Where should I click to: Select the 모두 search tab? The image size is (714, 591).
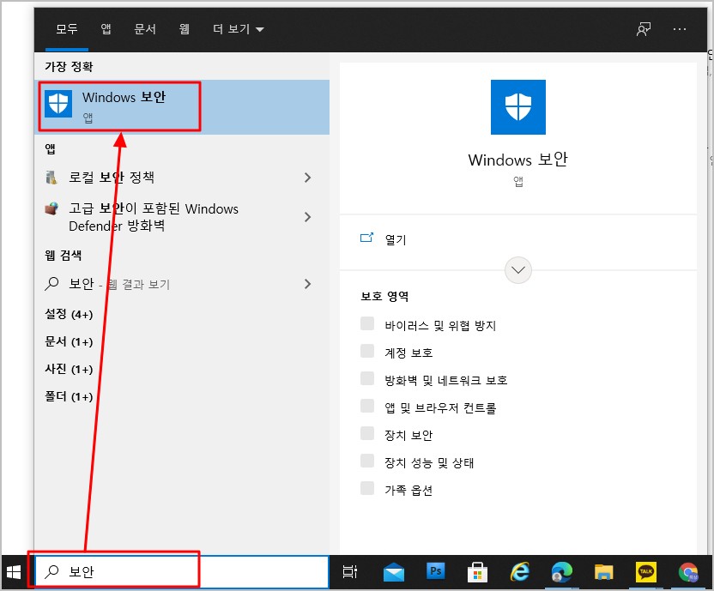point(66,29)
